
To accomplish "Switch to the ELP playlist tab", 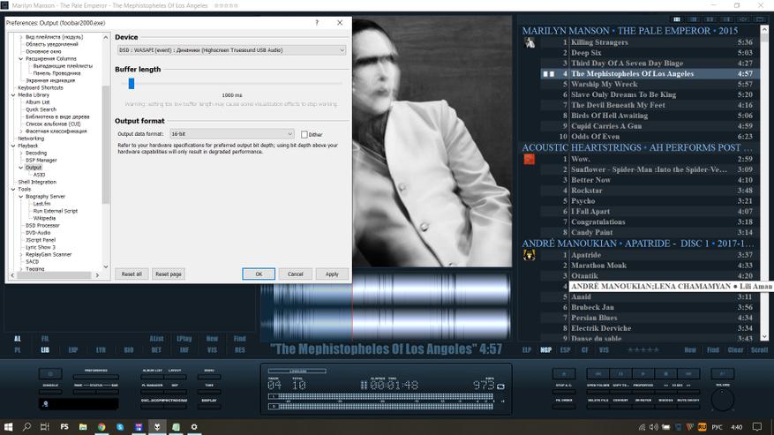I will click(527, 349).
